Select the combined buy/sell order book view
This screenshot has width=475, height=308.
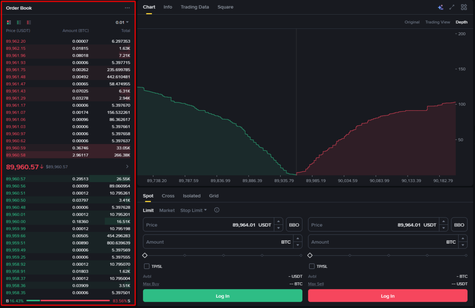click(x=9, y=23)
